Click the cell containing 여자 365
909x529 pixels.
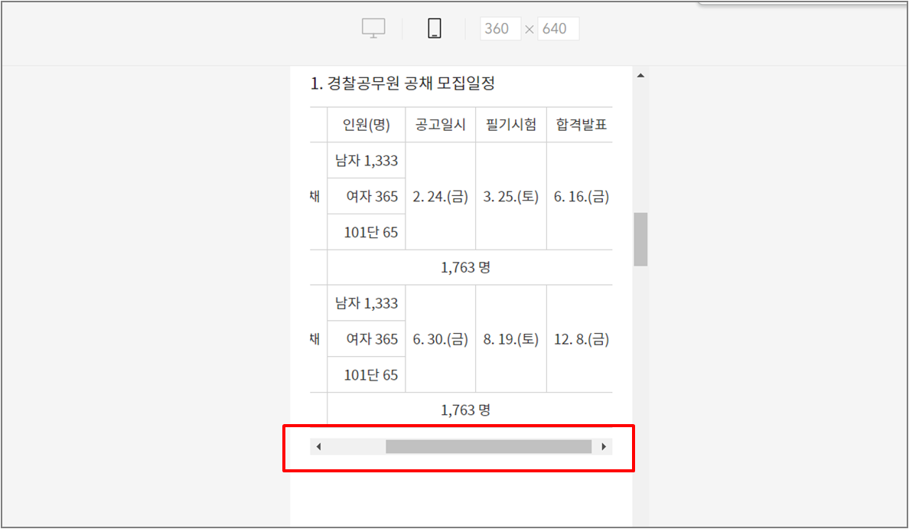(x=366, y=196)
